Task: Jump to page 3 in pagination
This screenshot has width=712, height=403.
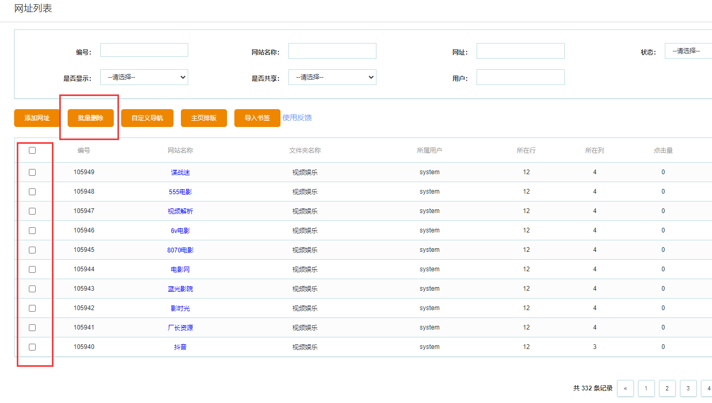Action: pyautogui.click(x=688, y=388)
